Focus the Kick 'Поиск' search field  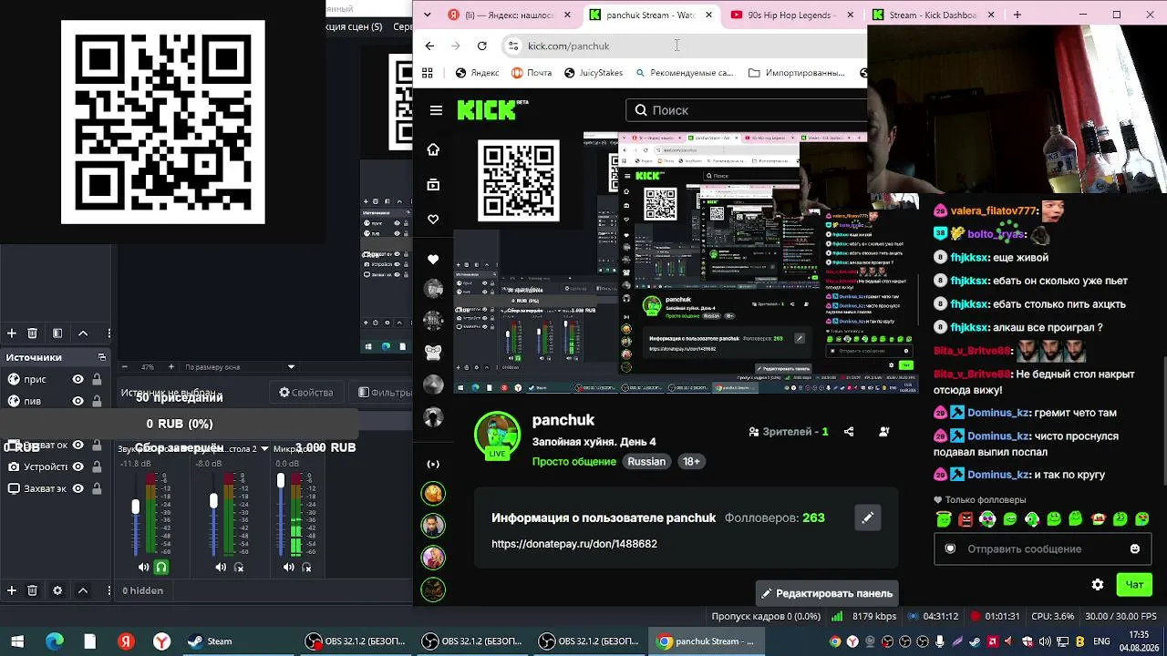click(746, 110)
